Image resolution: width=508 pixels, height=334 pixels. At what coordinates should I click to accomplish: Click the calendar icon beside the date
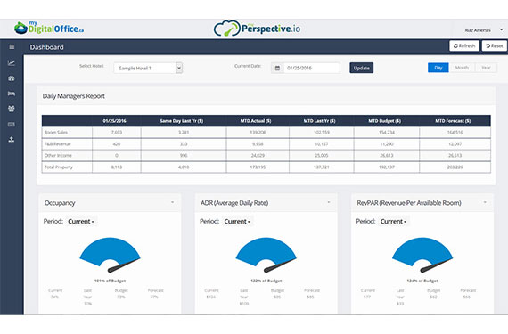coord(277,68)
